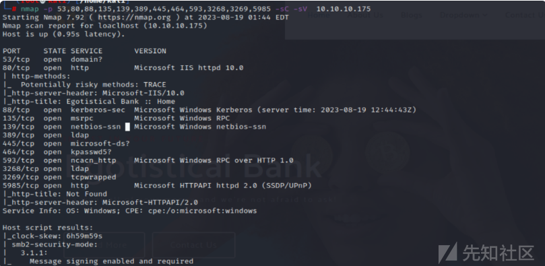Click the terminal block cursor after netbios-ssn
Image resolution: width=545 pixels, height=266 pixels.
tap(127, 127)
